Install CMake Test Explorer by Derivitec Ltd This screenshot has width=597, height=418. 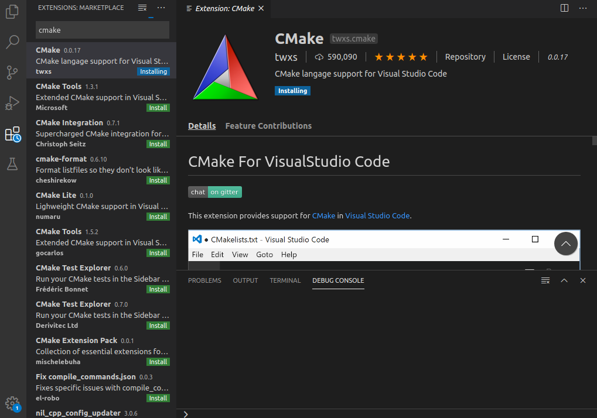[x=158, y=326]
